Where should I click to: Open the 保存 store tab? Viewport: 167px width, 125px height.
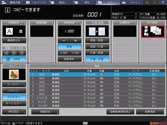point(84,2)
